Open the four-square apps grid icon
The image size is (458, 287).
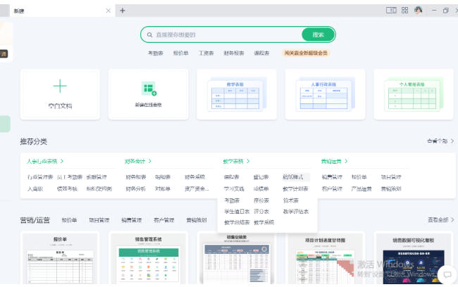(x=405, y=11)
